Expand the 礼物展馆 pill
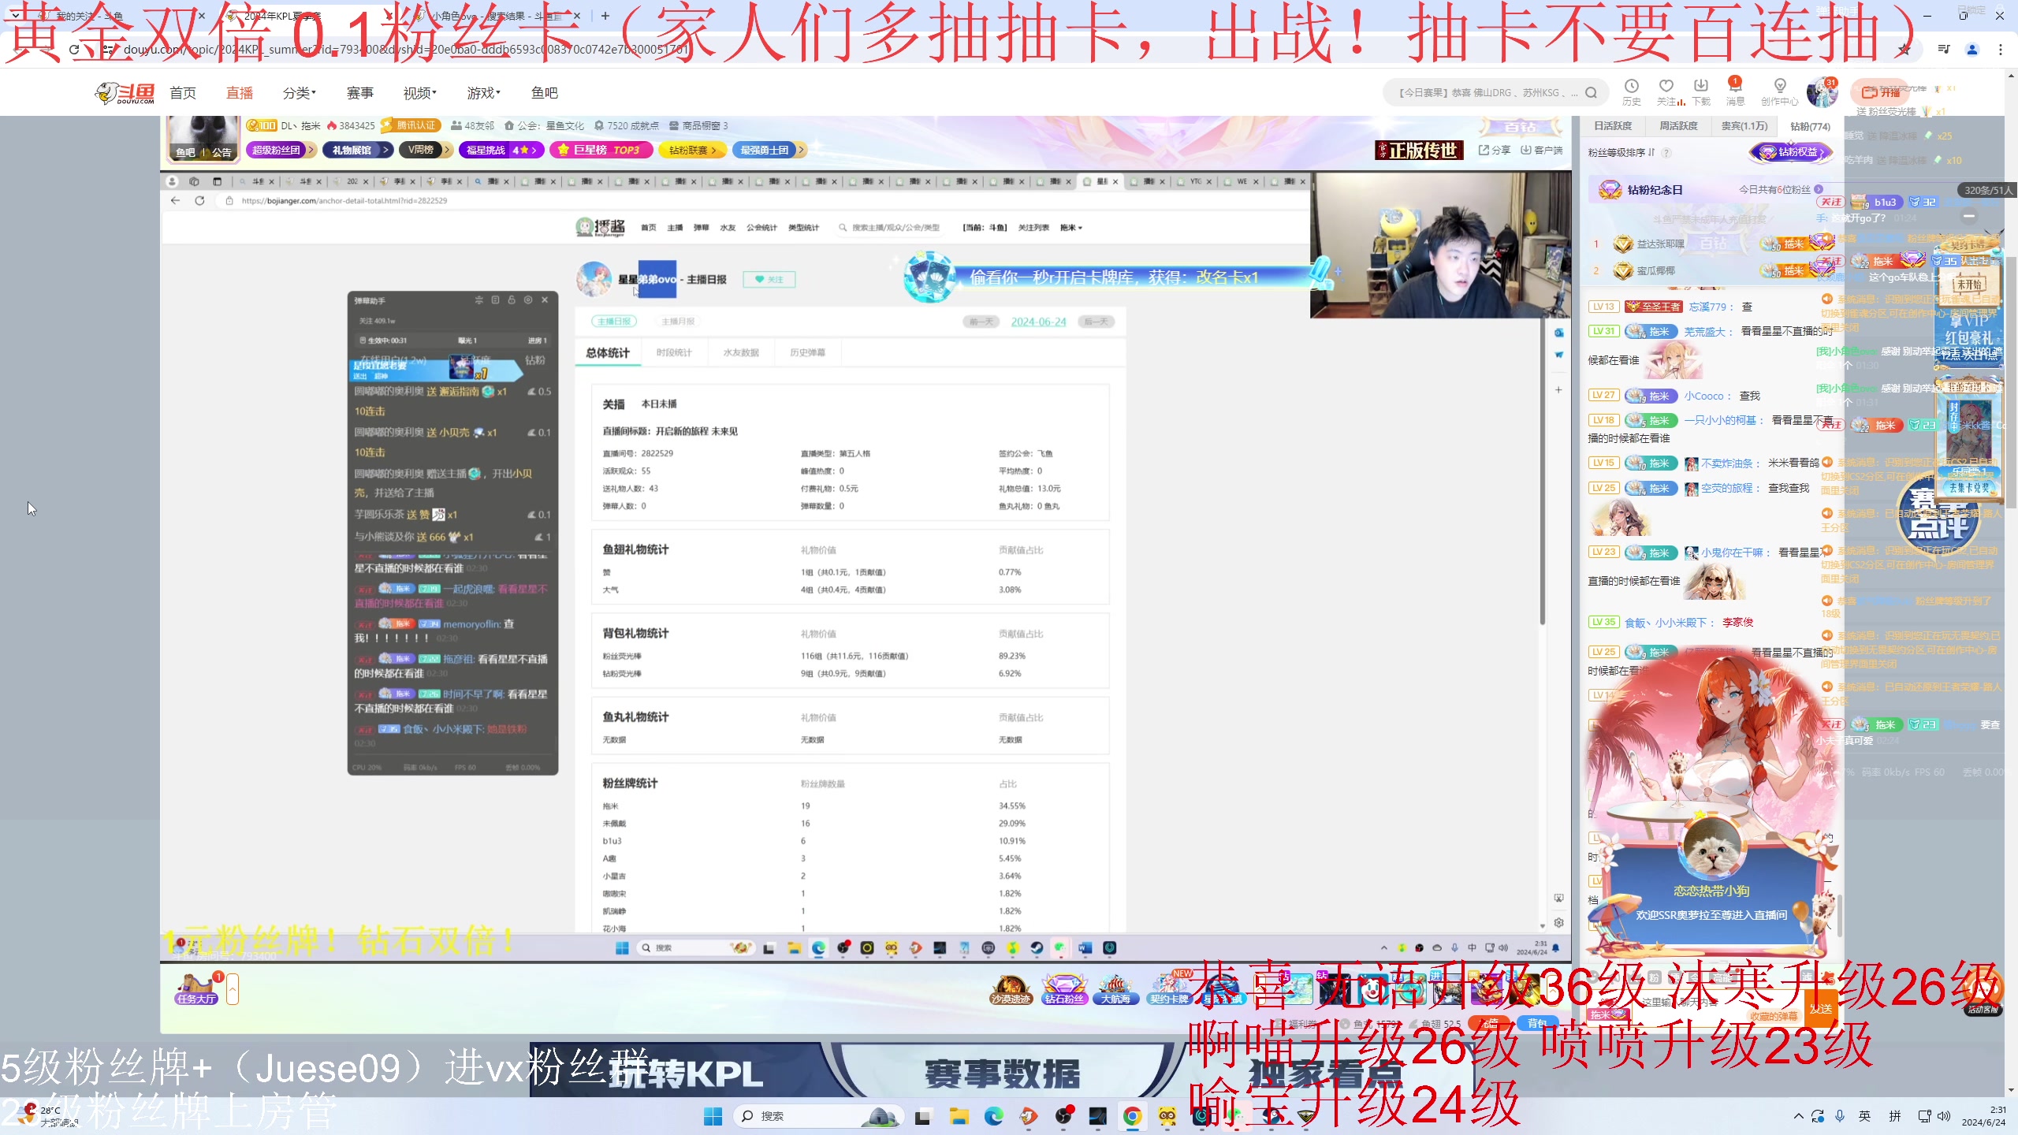The image size is (2018, 1135). click(357, 150)
